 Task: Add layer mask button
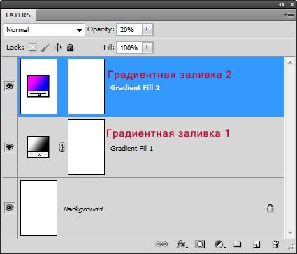coord(200,244)
